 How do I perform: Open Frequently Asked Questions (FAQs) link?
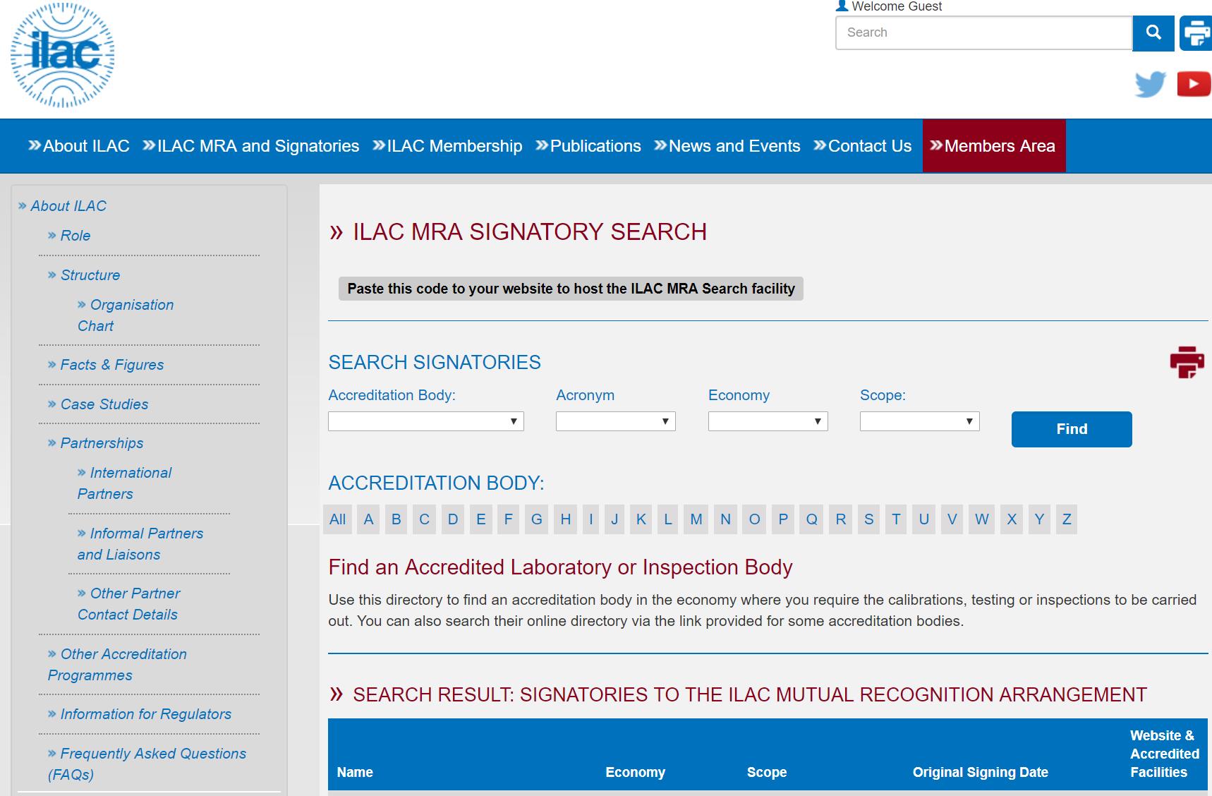[x=147, y=764]
